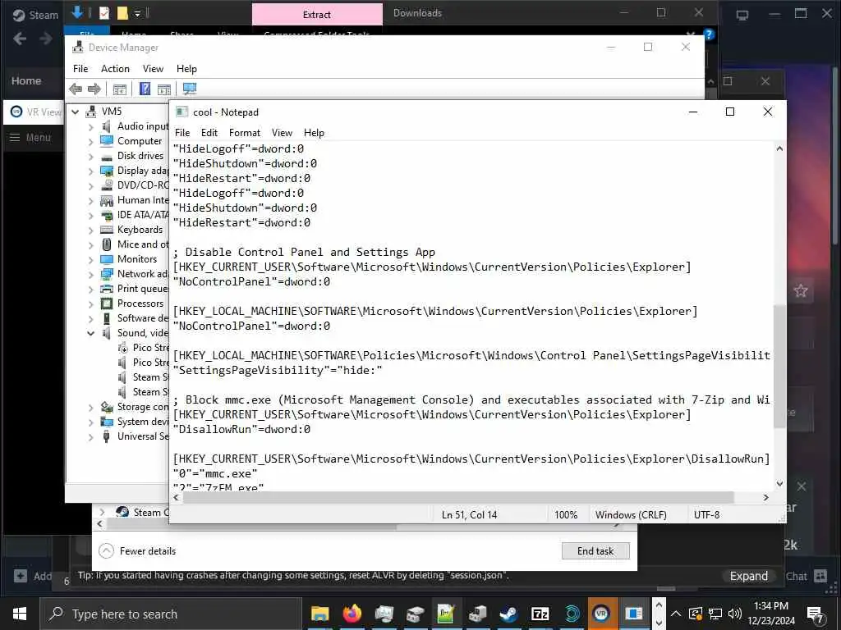Open Notepad Format menu
The height and width of the screenshot is (630, 841).
pos(245,133)
